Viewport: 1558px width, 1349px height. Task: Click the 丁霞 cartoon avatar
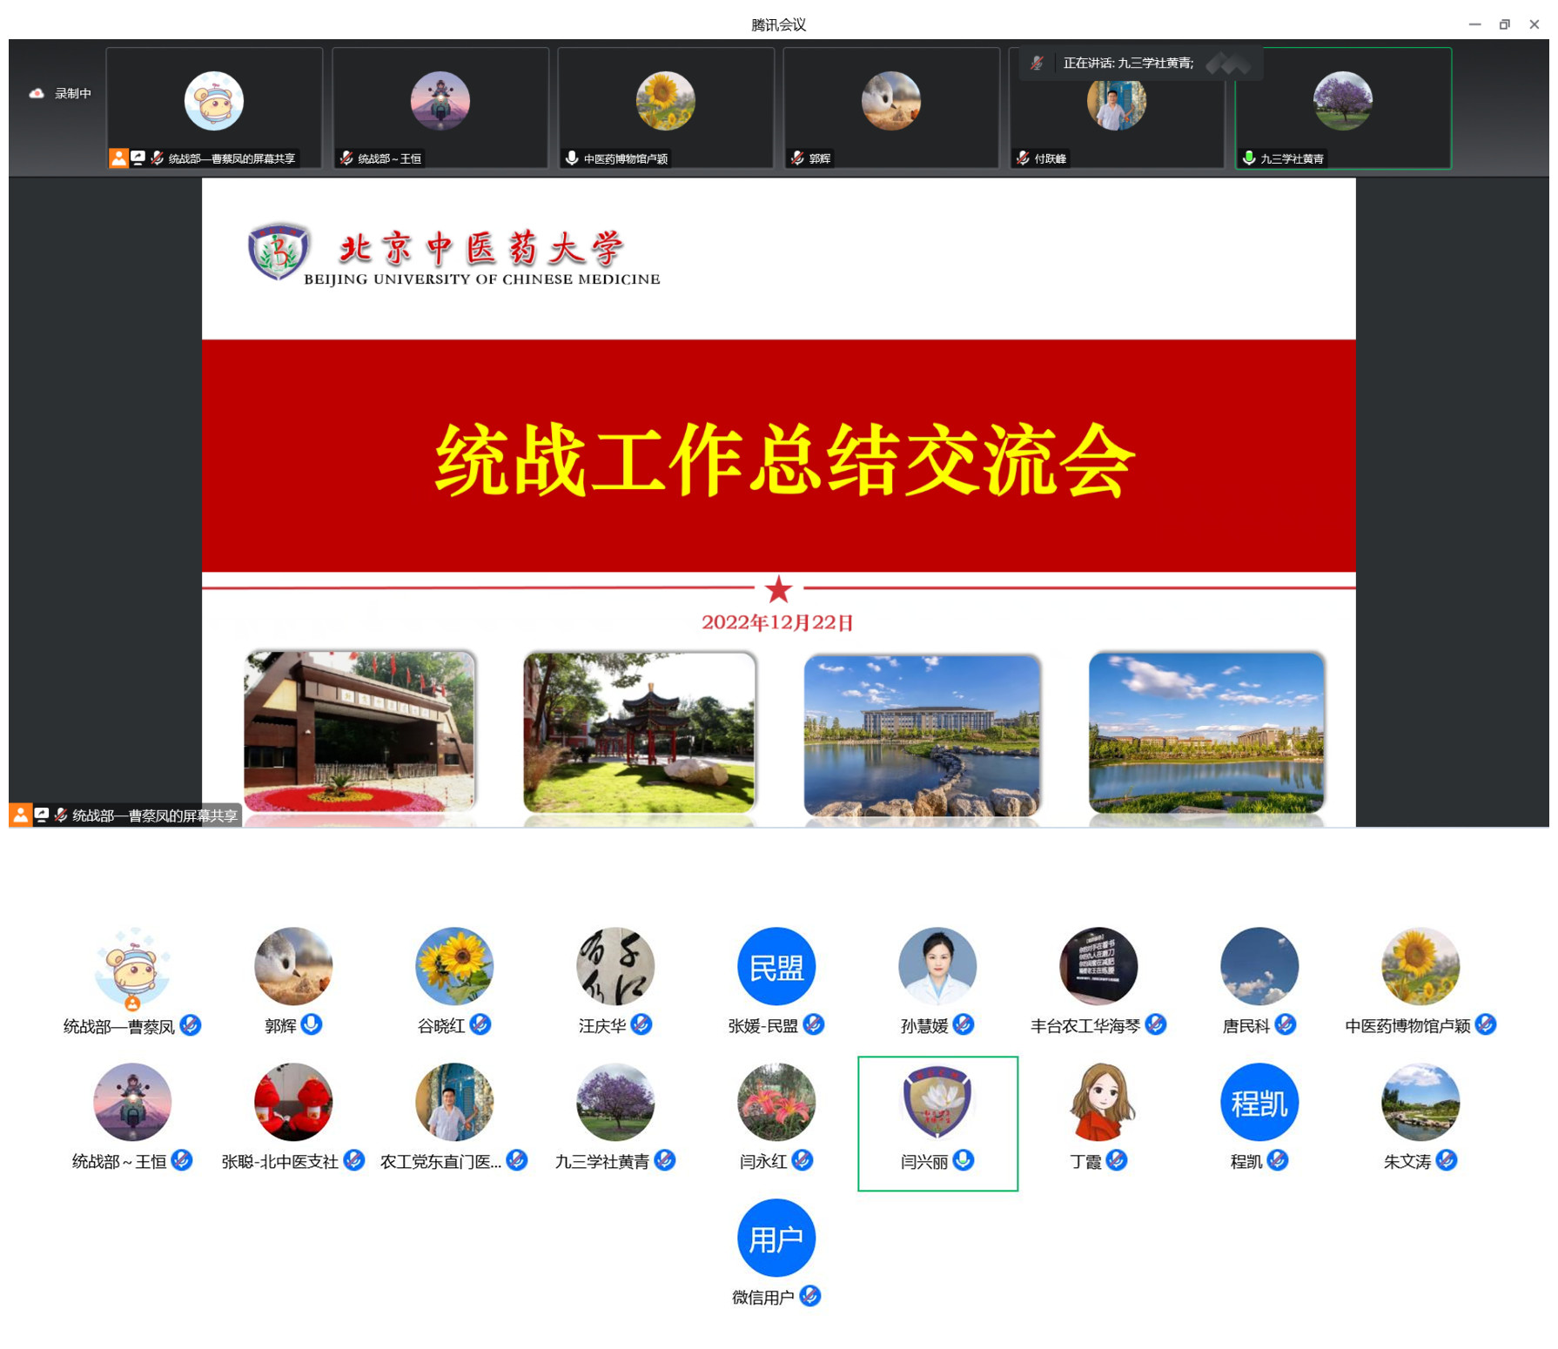click(1098, 1102)
